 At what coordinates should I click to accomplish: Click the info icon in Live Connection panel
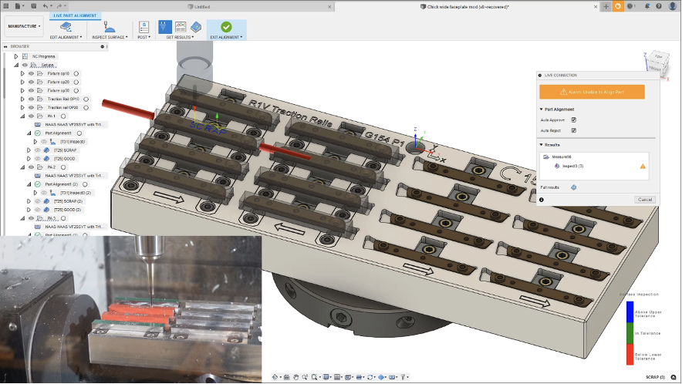coord(542,200)
